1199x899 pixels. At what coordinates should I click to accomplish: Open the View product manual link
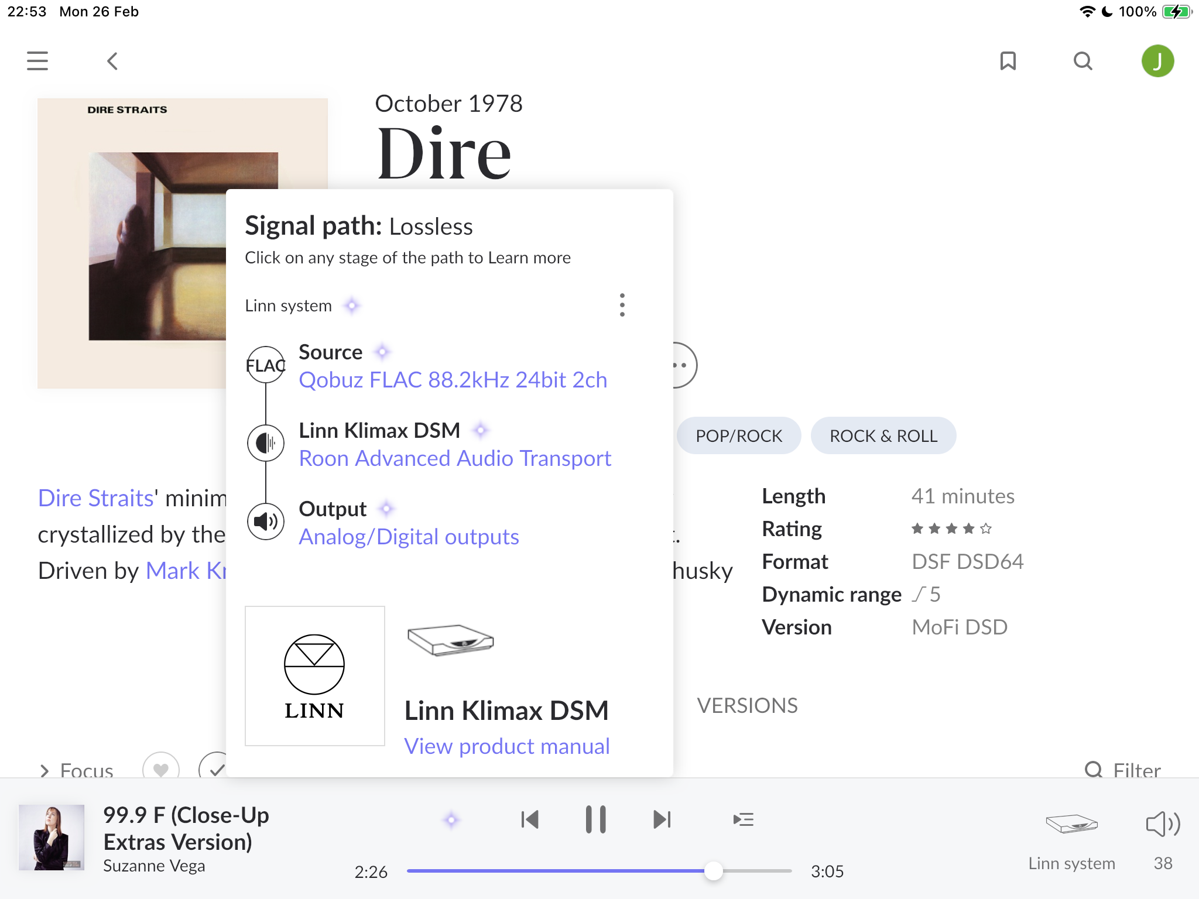point(507,746)
